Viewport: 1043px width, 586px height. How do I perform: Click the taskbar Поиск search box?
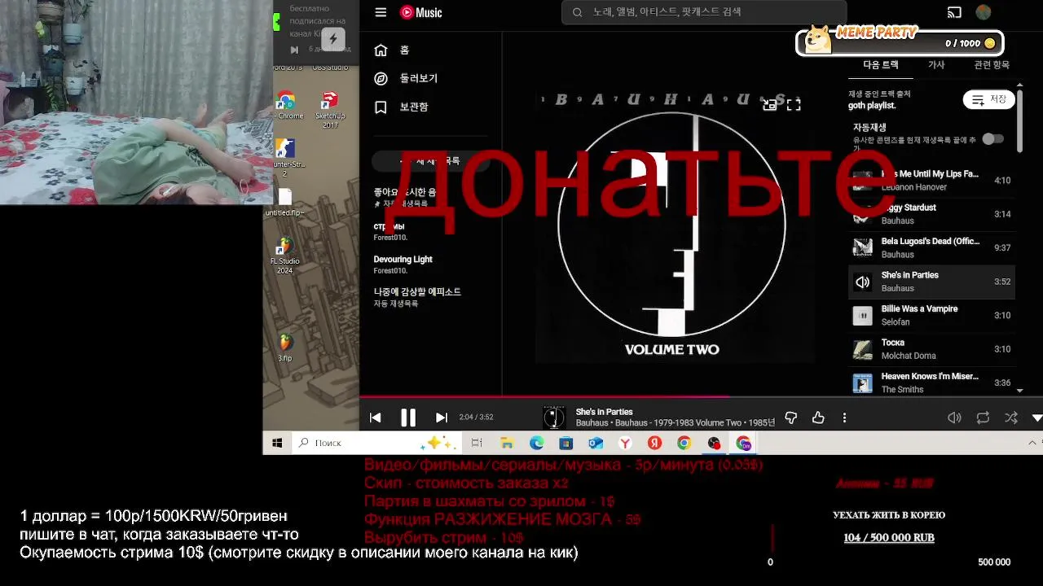pos(375,443)
